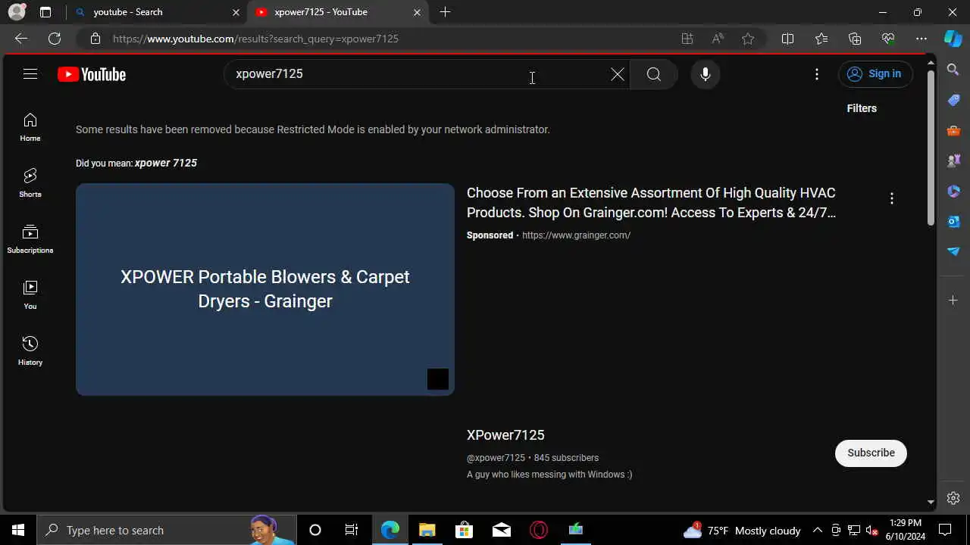Open the Windows Start menu
970x545 pixels.
tap(18, 530)
